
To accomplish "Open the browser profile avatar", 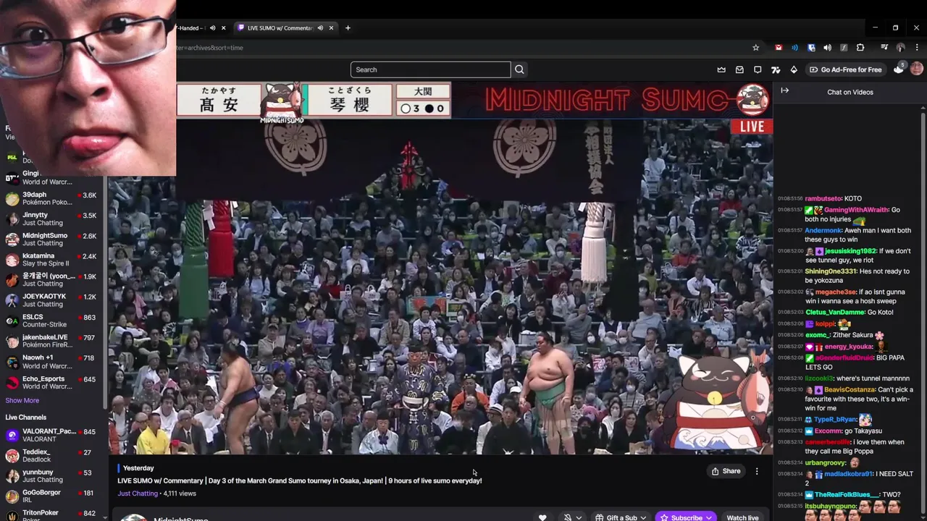I will tap(900, 48).
